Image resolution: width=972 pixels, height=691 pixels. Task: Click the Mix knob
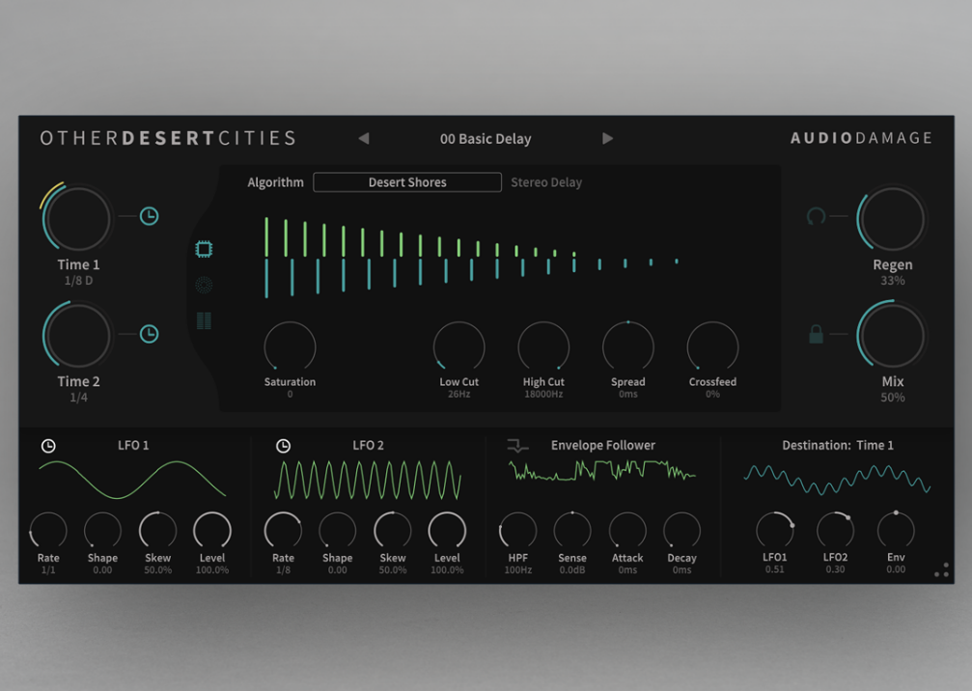892,336
